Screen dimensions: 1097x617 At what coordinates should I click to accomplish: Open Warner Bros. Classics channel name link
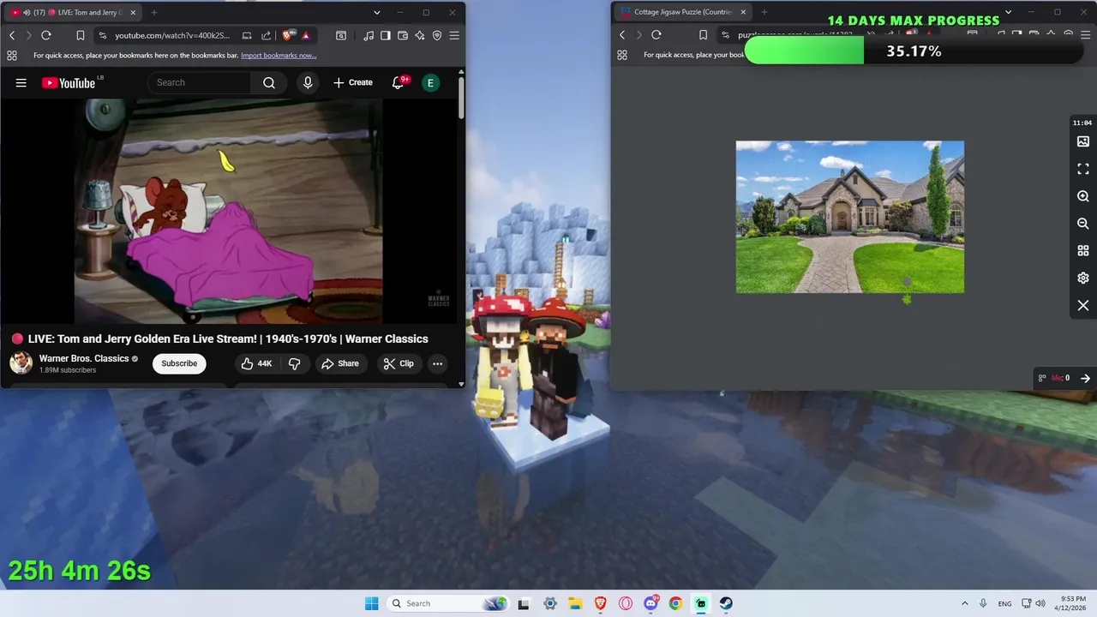[84, 358]
